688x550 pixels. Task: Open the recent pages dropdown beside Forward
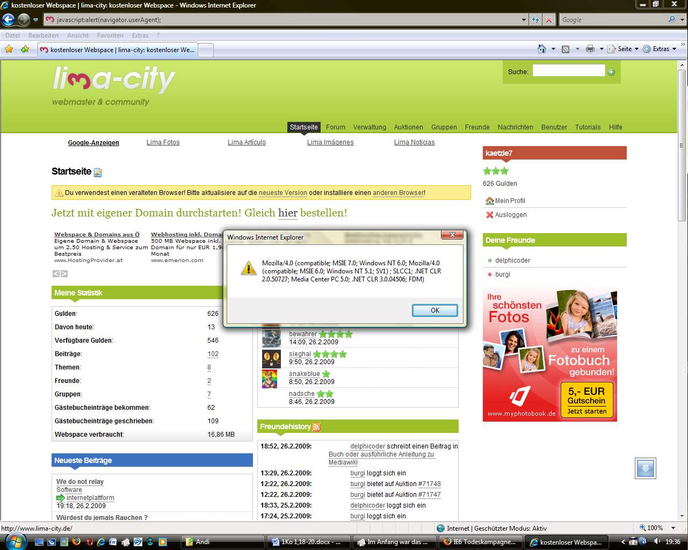(x=35, y=20)
